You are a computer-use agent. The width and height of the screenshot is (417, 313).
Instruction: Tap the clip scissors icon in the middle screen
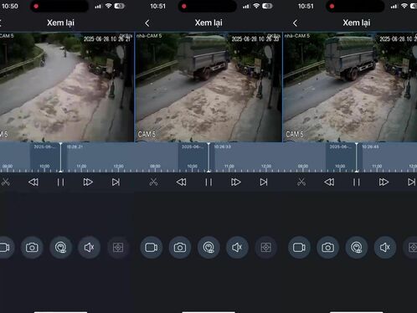click(153, 182)
